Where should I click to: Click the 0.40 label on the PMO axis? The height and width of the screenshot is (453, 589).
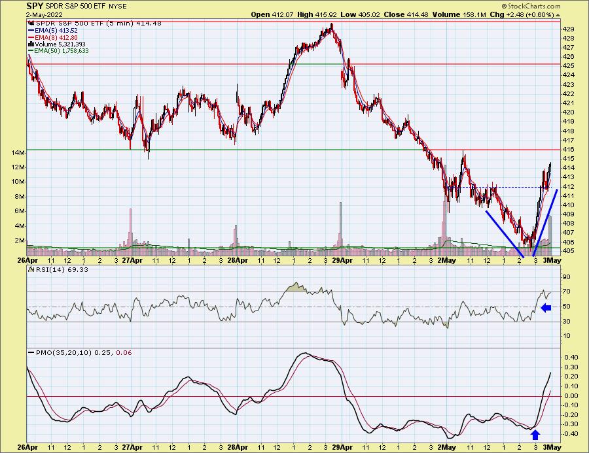click(571, 358)
